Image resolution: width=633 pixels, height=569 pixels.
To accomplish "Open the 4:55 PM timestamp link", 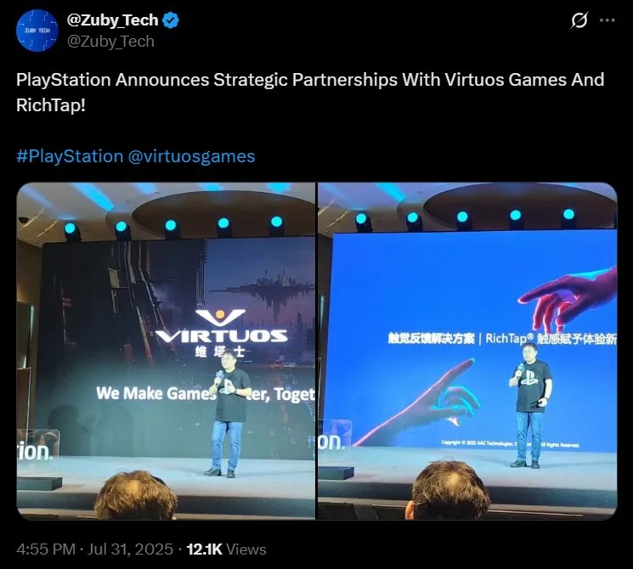I will 46,549.
